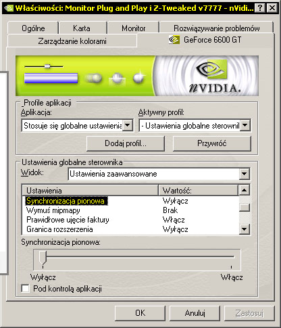Click the Ustawienia column header
The width and height of the screenshot is (281, 328).
click(90, 191)
